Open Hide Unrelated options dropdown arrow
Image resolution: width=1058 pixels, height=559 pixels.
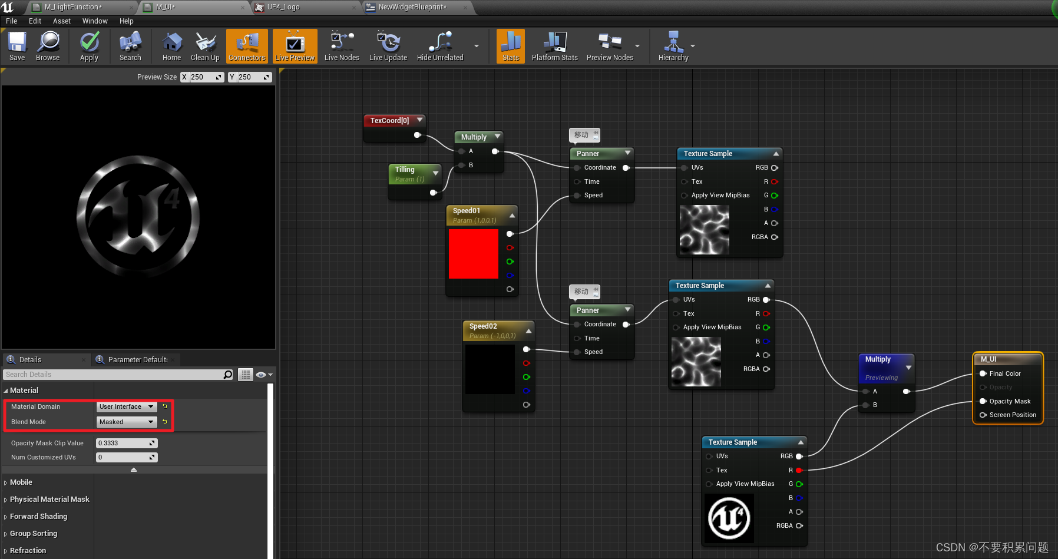click(477, 46)
